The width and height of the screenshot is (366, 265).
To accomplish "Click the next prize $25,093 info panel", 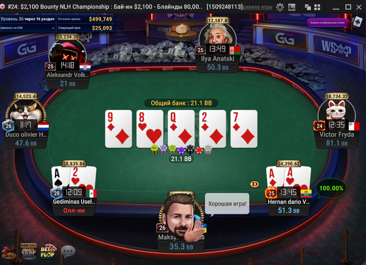I will [x=85, y=28].
